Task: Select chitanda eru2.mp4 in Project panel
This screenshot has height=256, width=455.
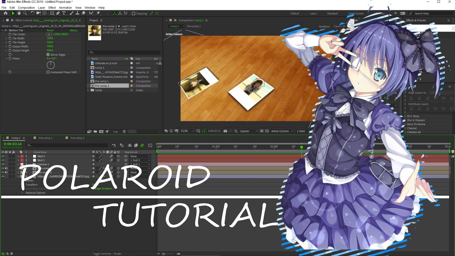Action: pos(106,63)
